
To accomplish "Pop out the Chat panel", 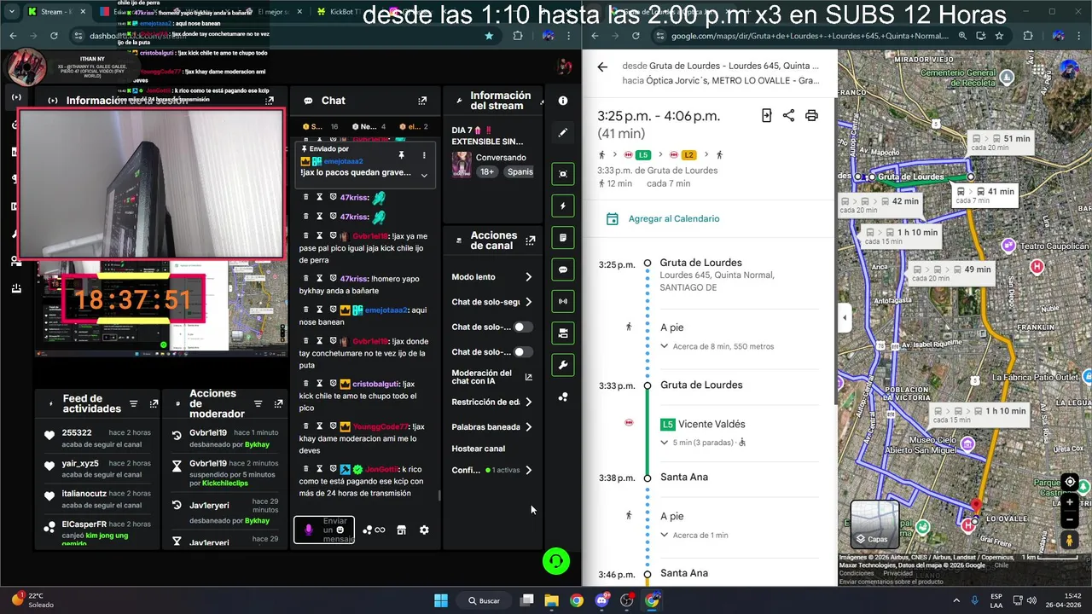I will tap(422, 101).
